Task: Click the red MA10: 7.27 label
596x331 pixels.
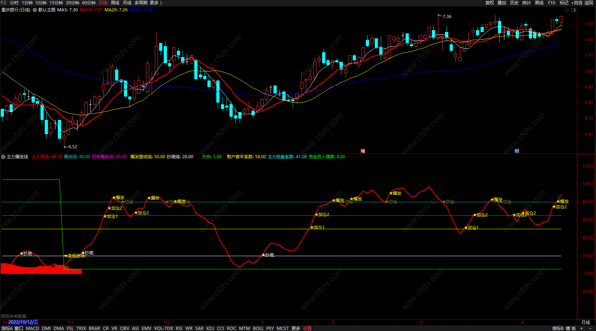Action: click(x=91, y=10)
